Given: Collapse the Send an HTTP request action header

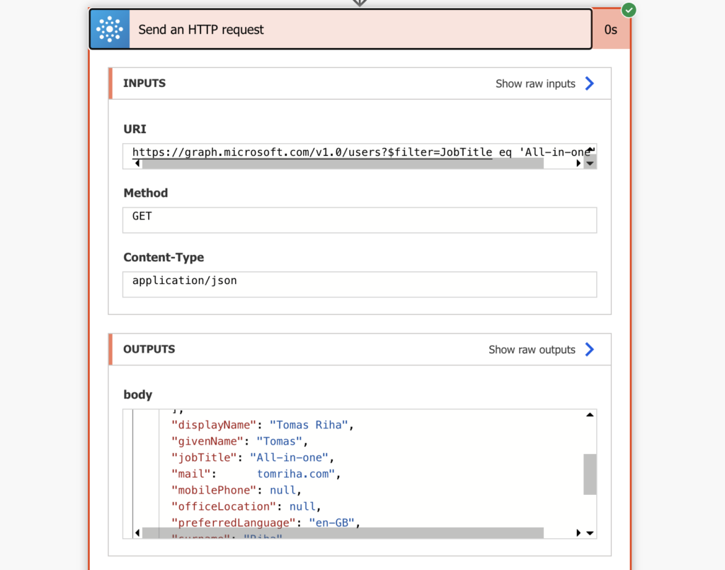Looking at the screenshot, I should (x=341, y=29).
